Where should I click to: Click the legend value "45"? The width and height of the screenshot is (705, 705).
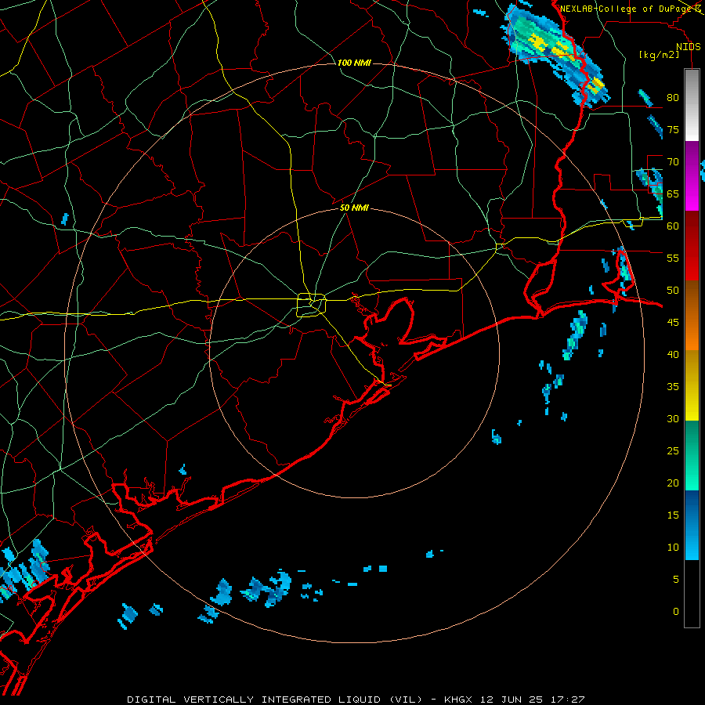(x=673, y=323)
